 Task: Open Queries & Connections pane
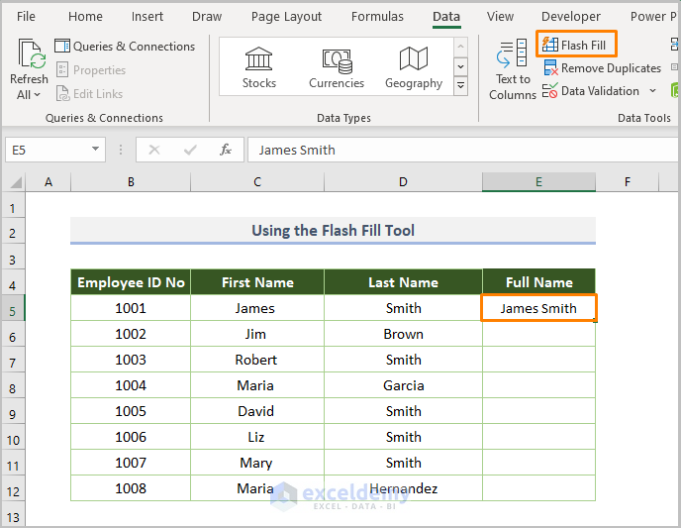click(x=125, y=47)
